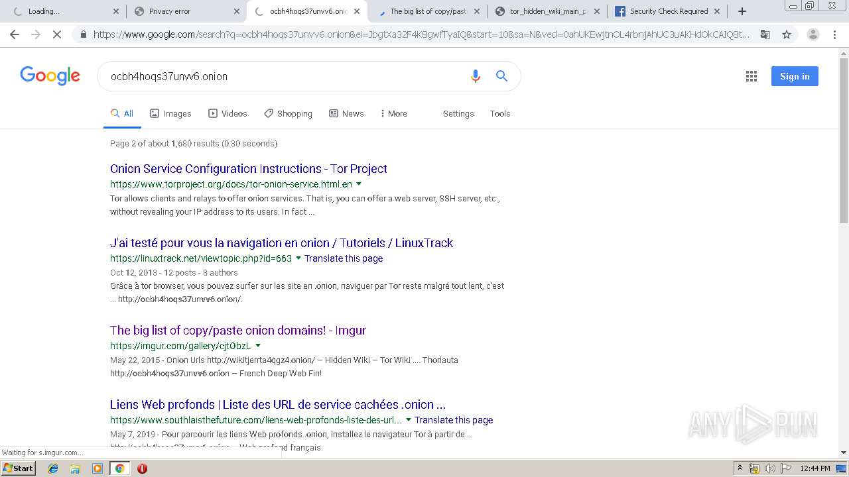Viewport: 849px width, 477px height.
Task: Switch to Privacy error tab
Action: pos(185,11)
